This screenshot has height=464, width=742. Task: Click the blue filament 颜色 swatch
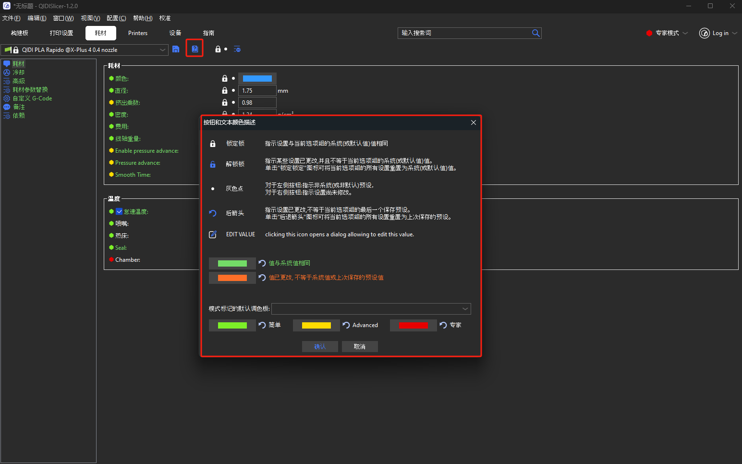(x=257, y=78)
